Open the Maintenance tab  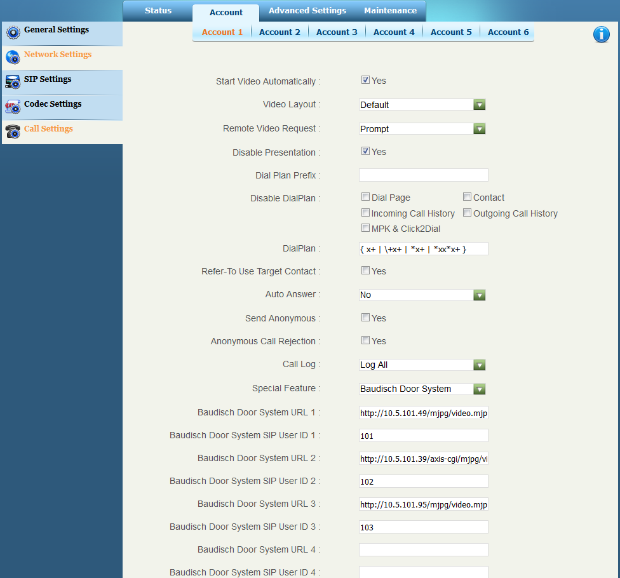point(390,11)
